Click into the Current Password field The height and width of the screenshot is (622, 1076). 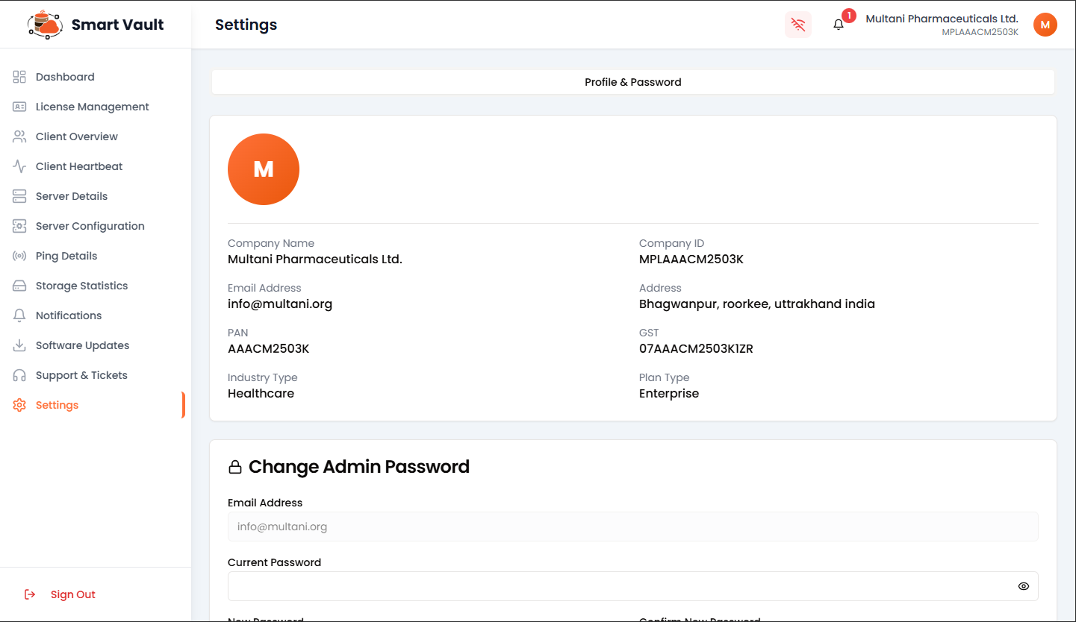[x=620, y=586]
